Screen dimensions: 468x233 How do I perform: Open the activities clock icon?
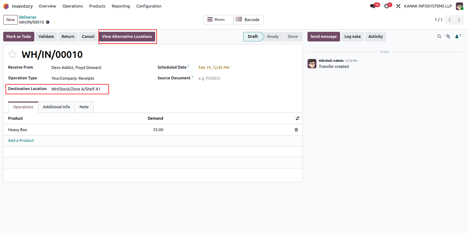(x=386, y=6)
